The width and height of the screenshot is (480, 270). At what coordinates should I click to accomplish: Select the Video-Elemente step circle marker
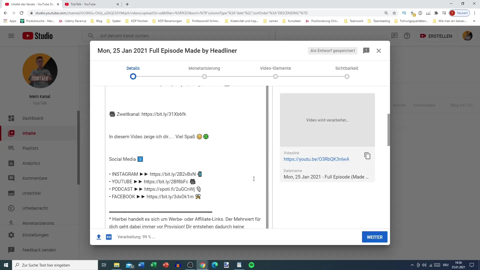[x=275, y=76]
